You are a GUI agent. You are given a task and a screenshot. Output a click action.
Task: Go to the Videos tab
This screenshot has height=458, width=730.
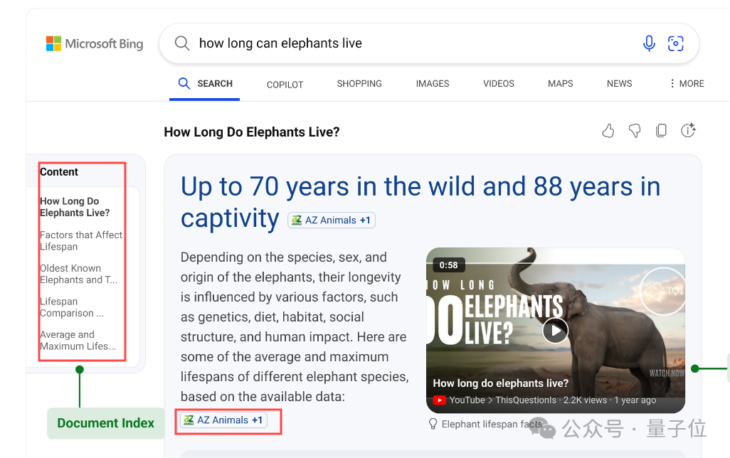click(499, 84)
